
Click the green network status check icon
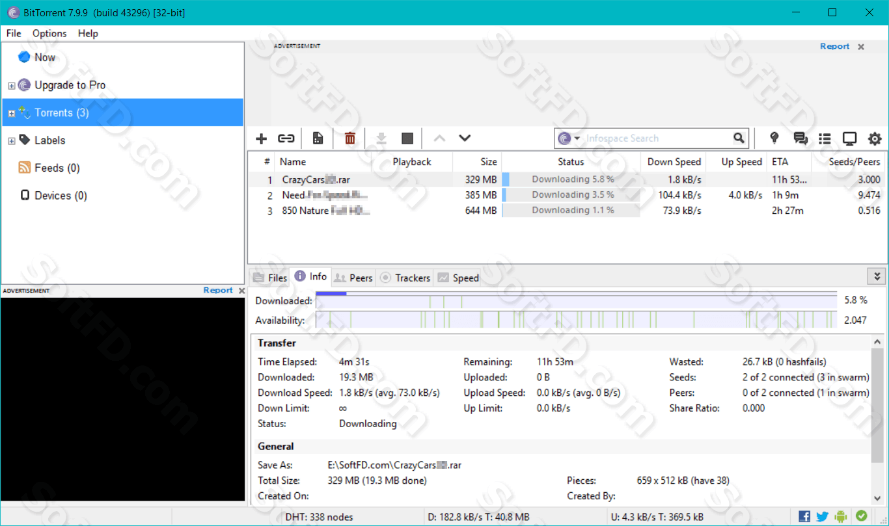click(x=861, y=516)
